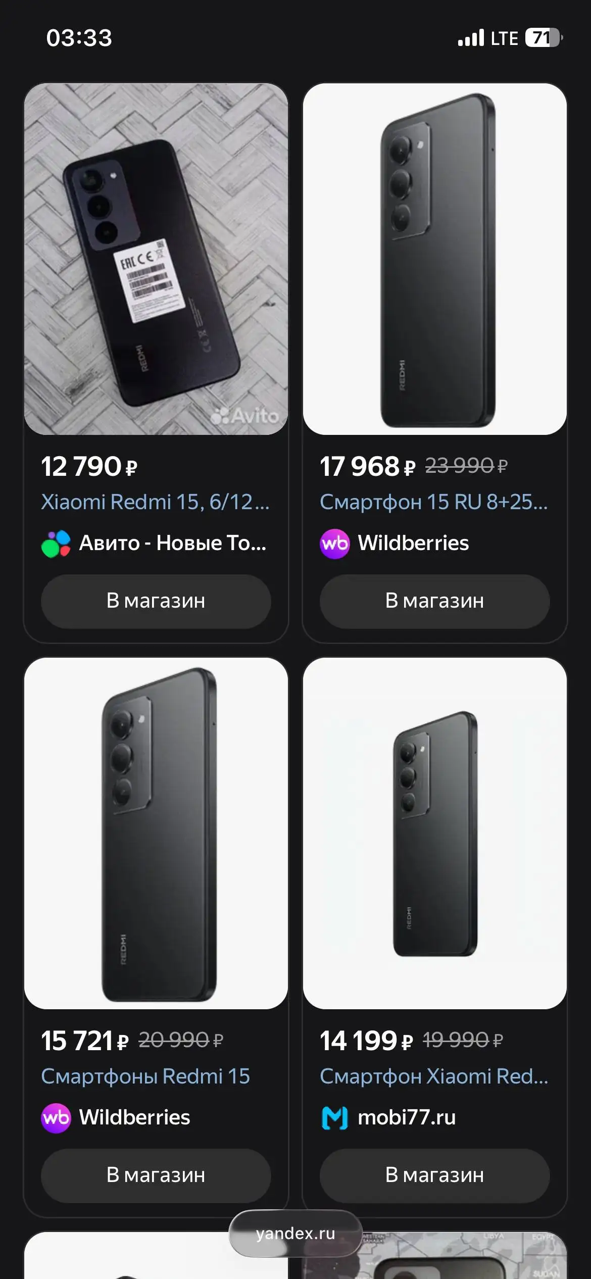Open store for the 12 790 ₽ Redmi offer
This screenshot has height=1279, width=591.
(x=156, y=601)
